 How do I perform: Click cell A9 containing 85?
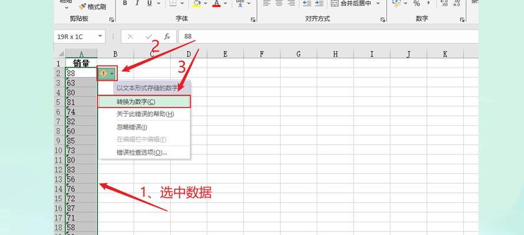pyautogui.click(x=81, y=141)
